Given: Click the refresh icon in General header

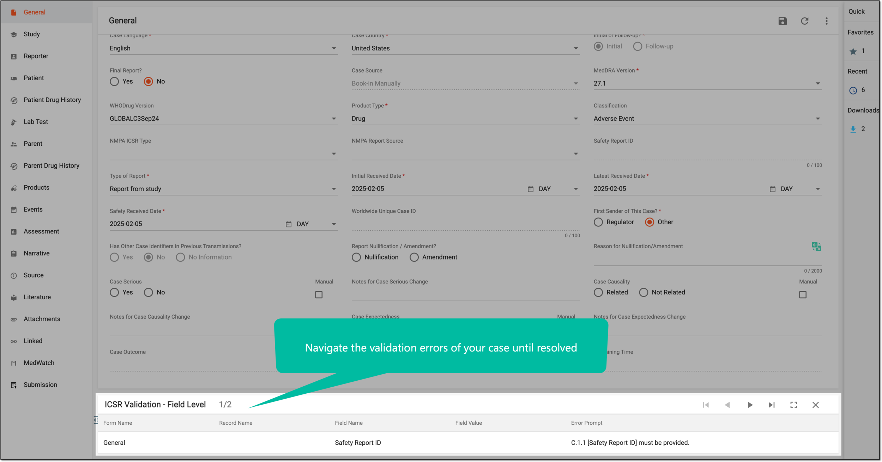Looking at the screenshot, I should coord(804,21).
